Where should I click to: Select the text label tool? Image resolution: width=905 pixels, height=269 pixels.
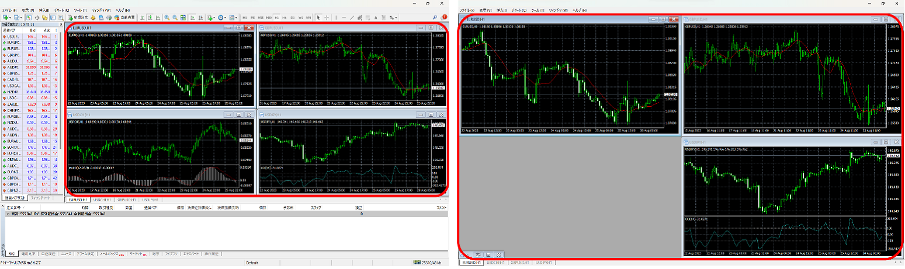384,18
